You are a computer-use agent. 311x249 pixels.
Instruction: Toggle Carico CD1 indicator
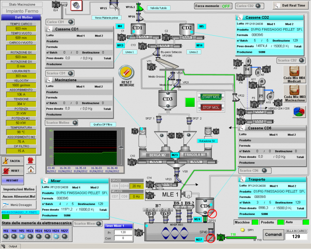point(60,22)
